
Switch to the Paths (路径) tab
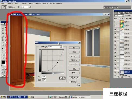tap(127, 13)
